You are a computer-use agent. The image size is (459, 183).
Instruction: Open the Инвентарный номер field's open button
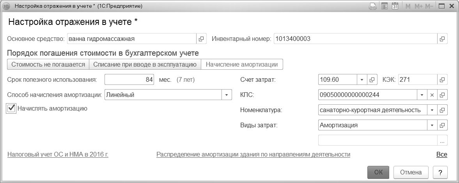click(442, 39)
